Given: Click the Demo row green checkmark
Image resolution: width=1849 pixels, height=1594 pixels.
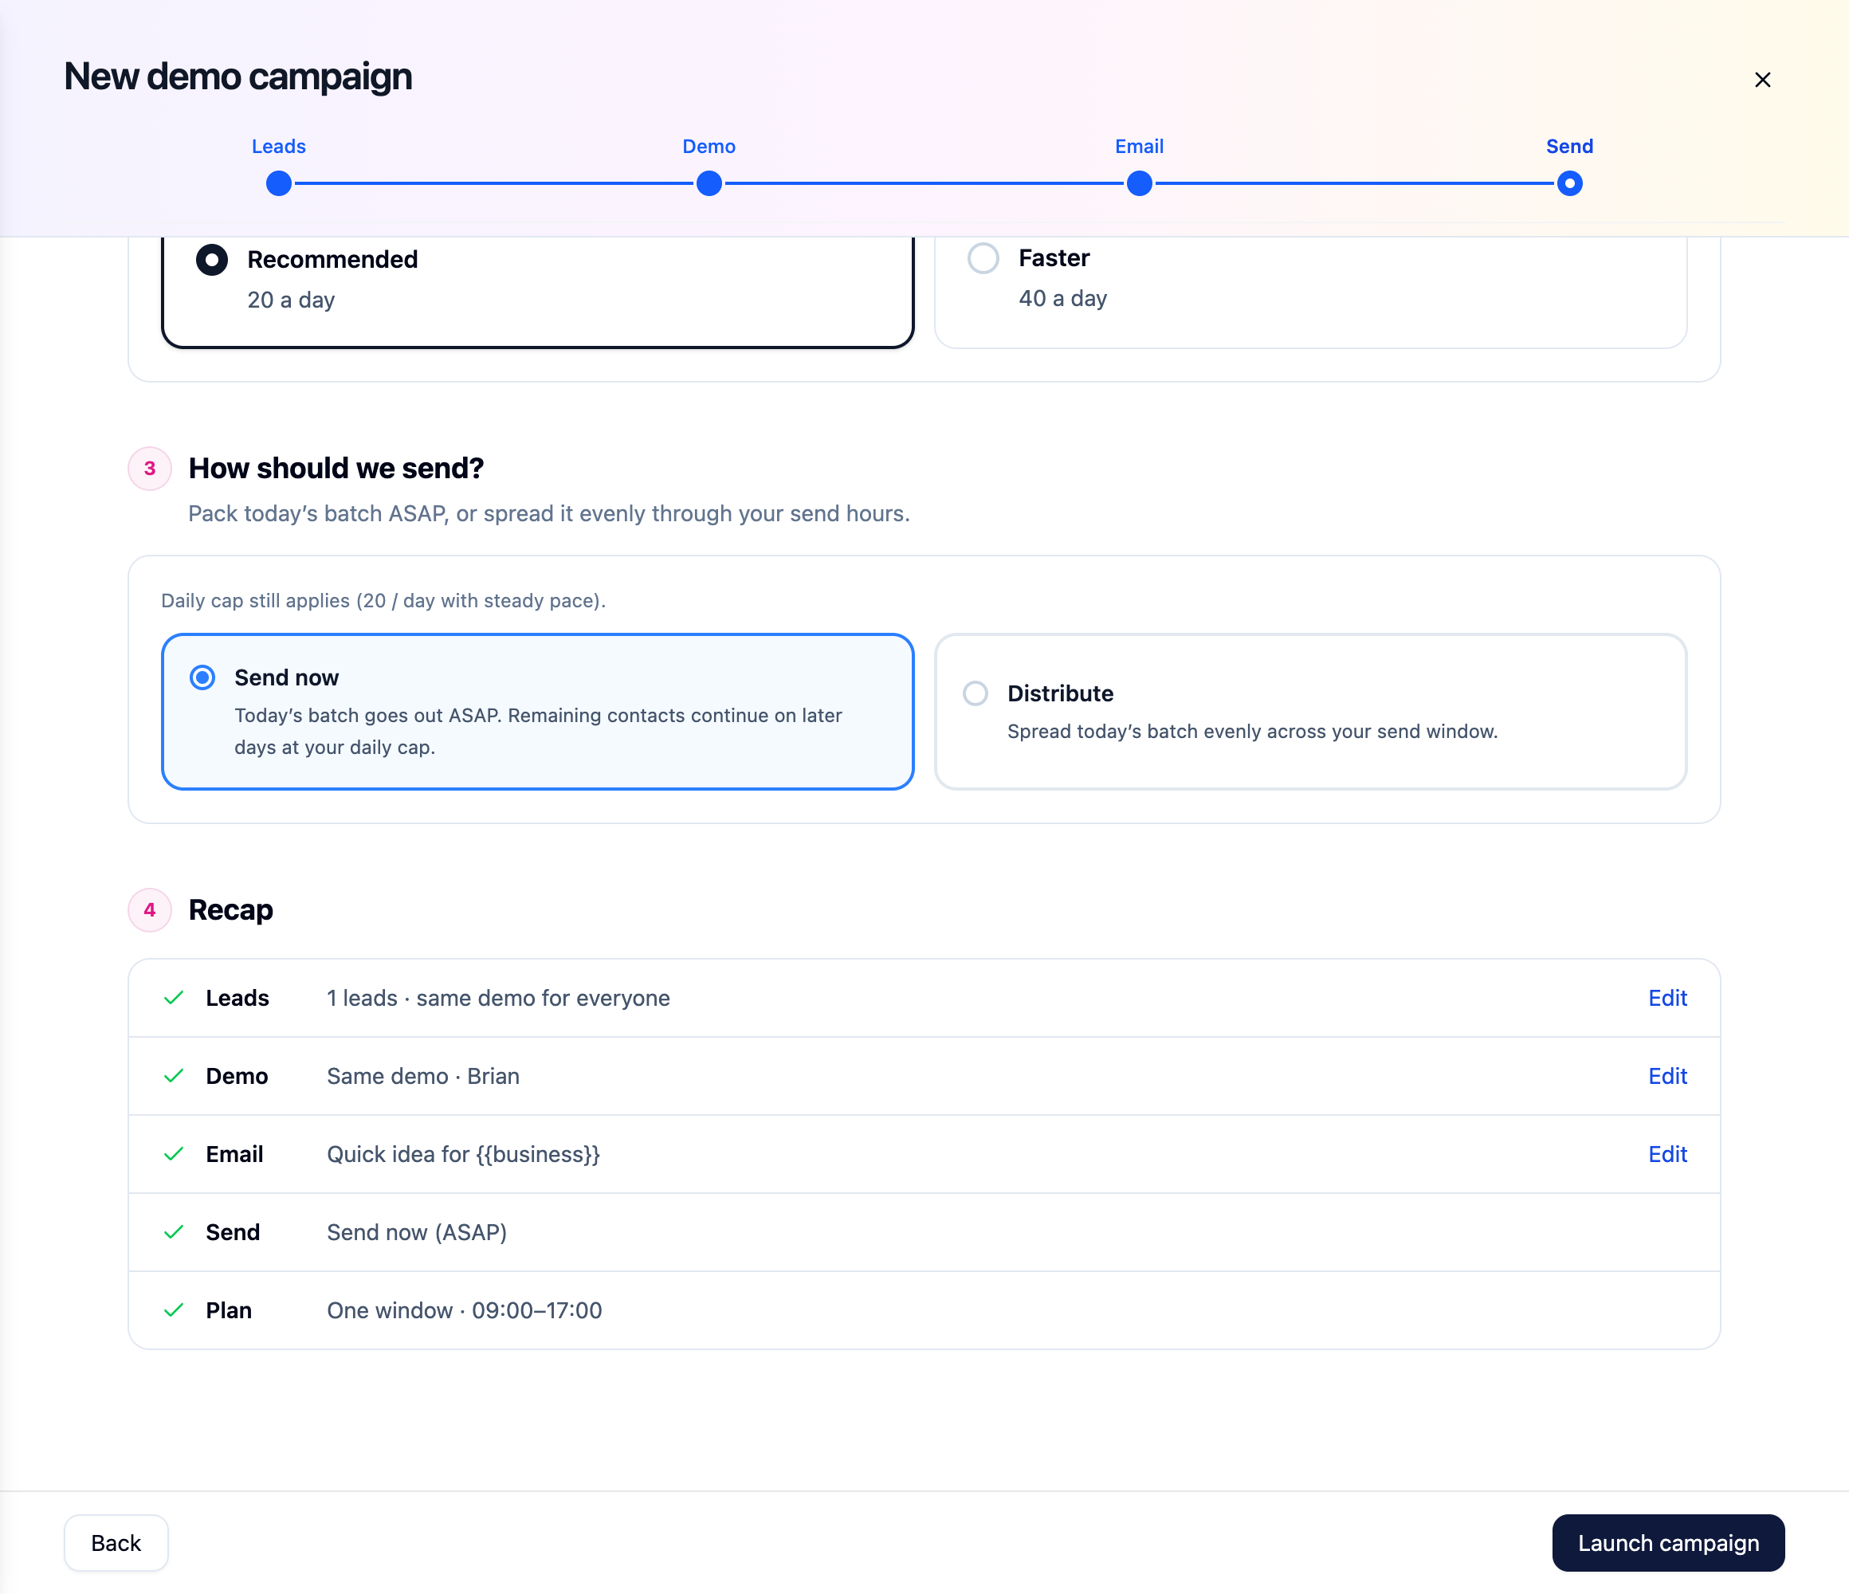Looking at the screenshot, I should (174, 1077).
